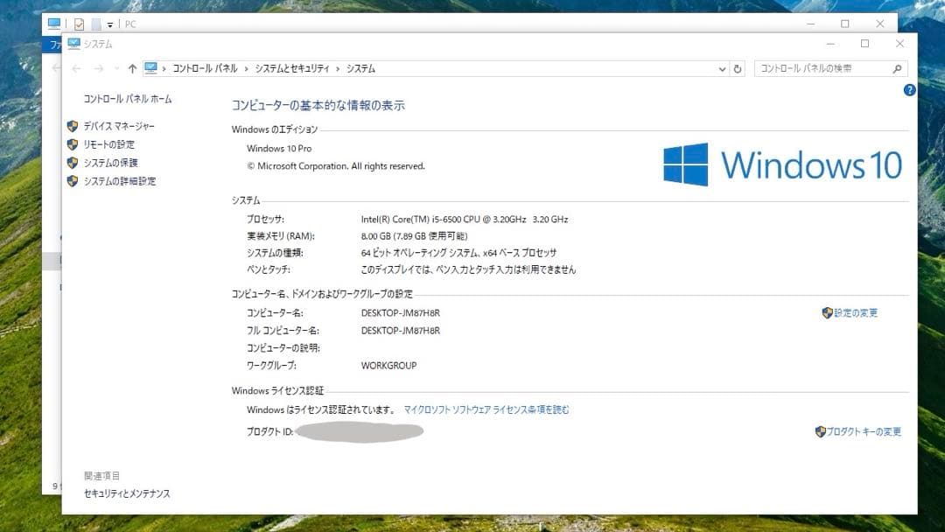Open Device Manager link with shield icon

click(119, 126)
